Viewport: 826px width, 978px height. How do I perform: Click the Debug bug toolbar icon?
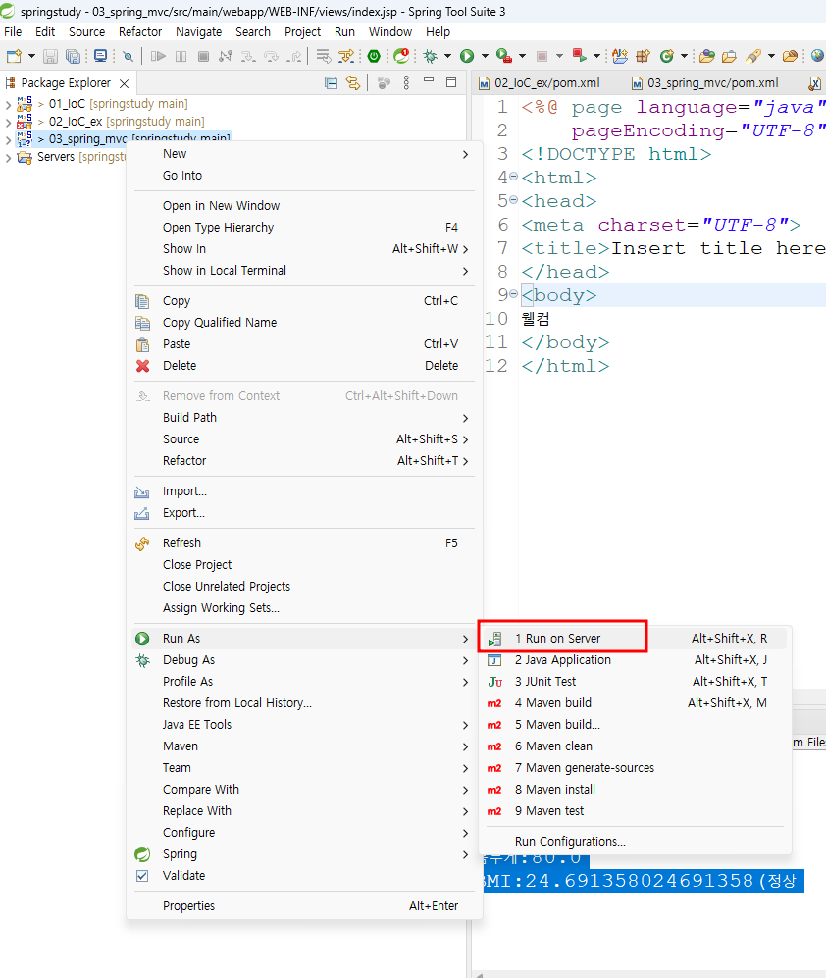(x=431, y=56)
